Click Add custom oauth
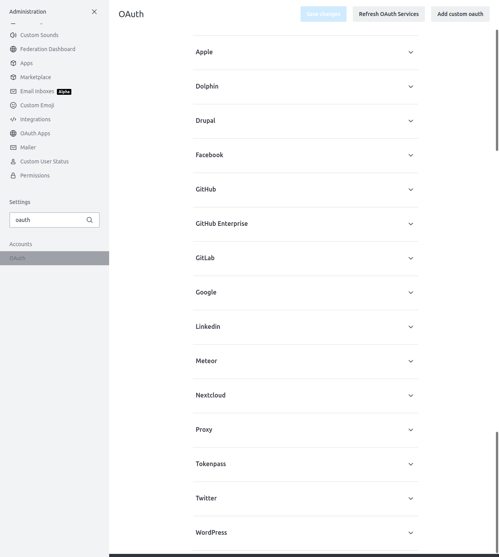This screenshot has height=557, width=499. point(460,14)
